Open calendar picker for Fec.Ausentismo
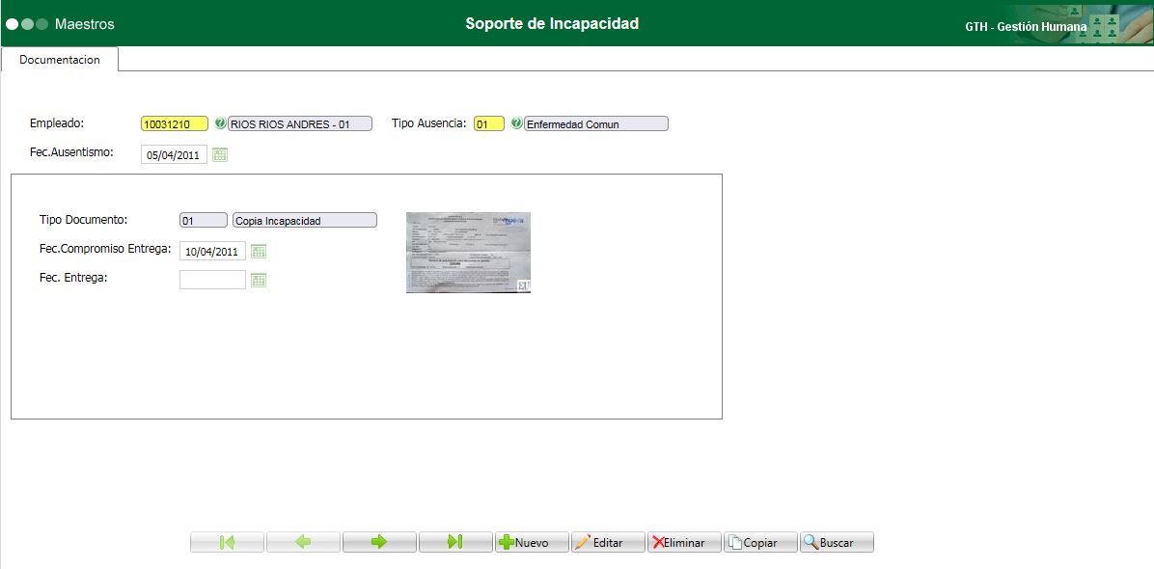The width and height of the screenshot is (1154, 569). [220, 154]
